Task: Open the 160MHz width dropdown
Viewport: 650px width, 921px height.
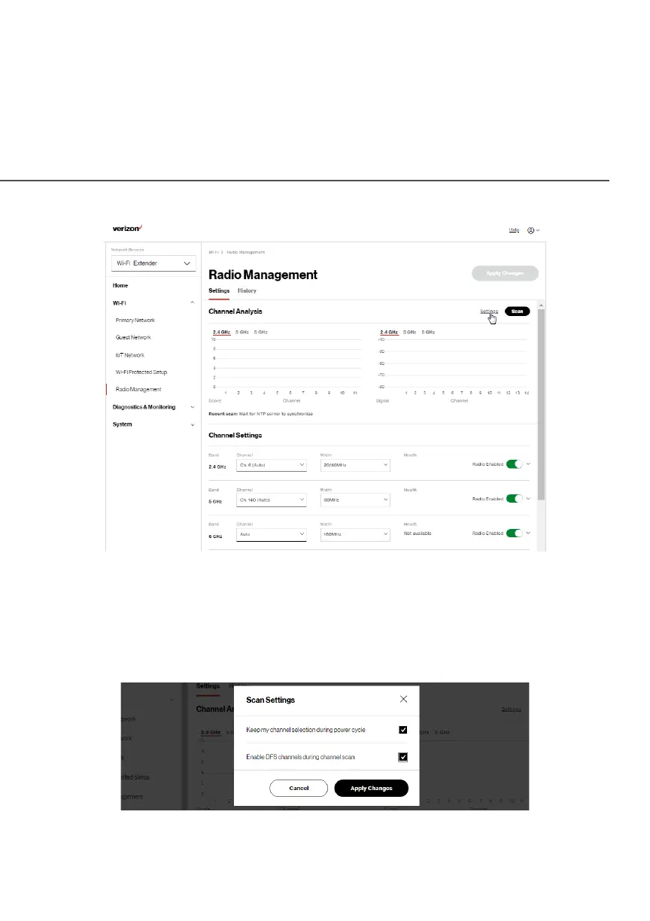Action: 355,533
